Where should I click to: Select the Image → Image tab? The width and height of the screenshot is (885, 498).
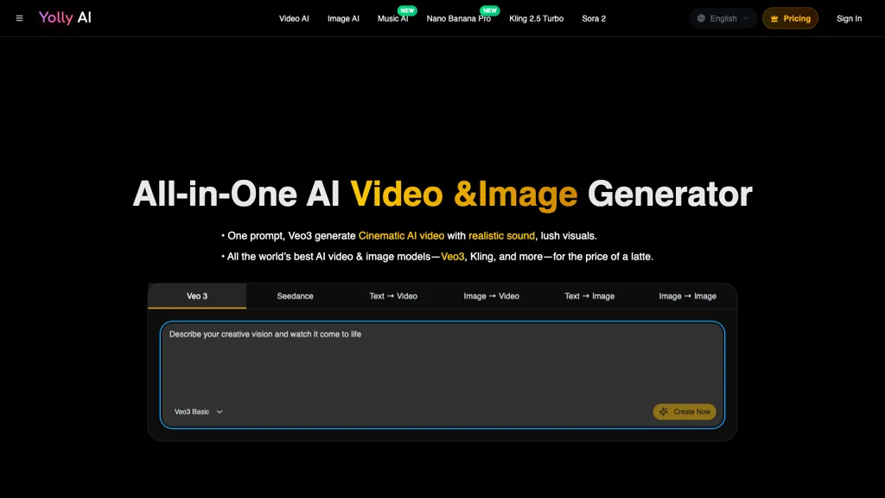(x=687, y=296)
